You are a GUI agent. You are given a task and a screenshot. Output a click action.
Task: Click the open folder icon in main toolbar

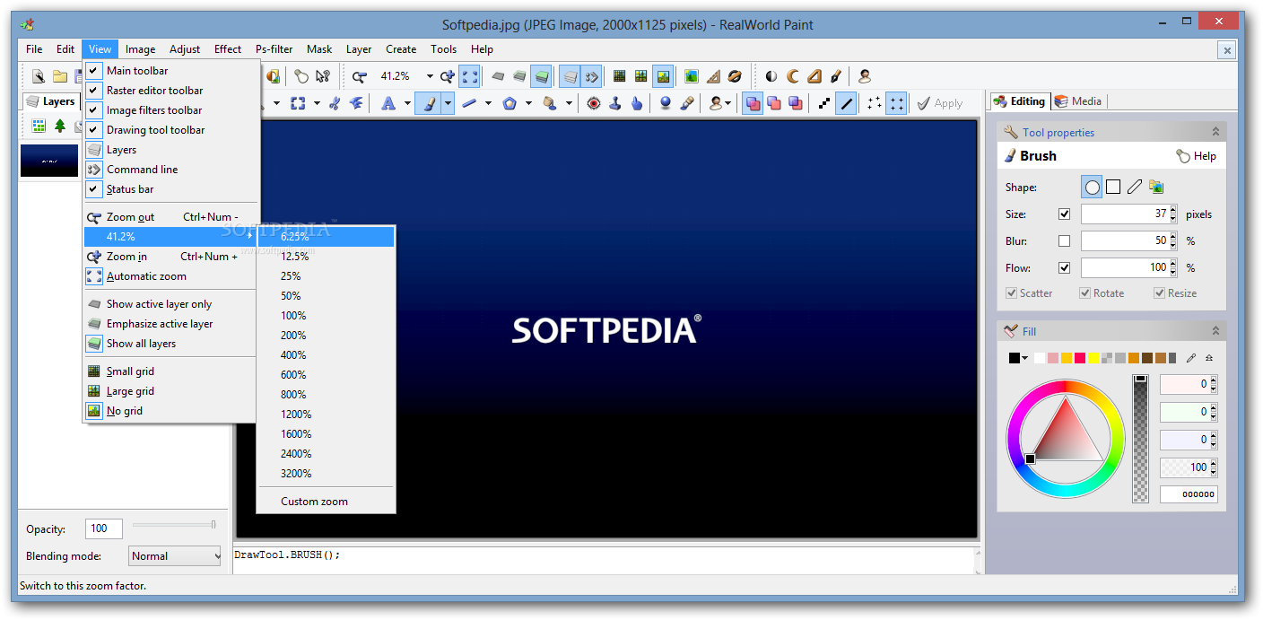tap(60, 76)
